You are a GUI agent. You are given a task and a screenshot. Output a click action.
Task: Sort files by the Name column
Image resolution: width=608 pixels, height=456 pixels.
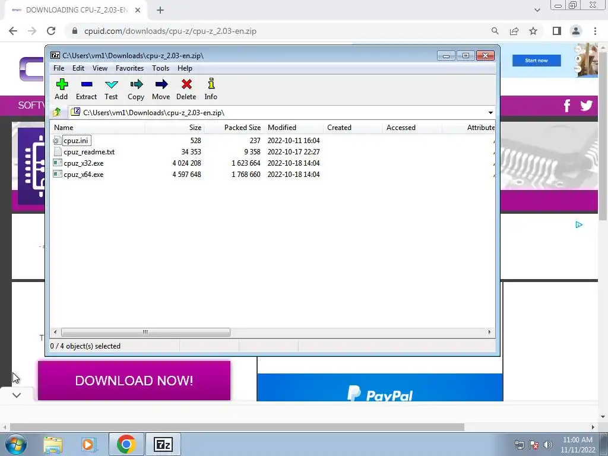pyautogui.click(x=98, y=128)
